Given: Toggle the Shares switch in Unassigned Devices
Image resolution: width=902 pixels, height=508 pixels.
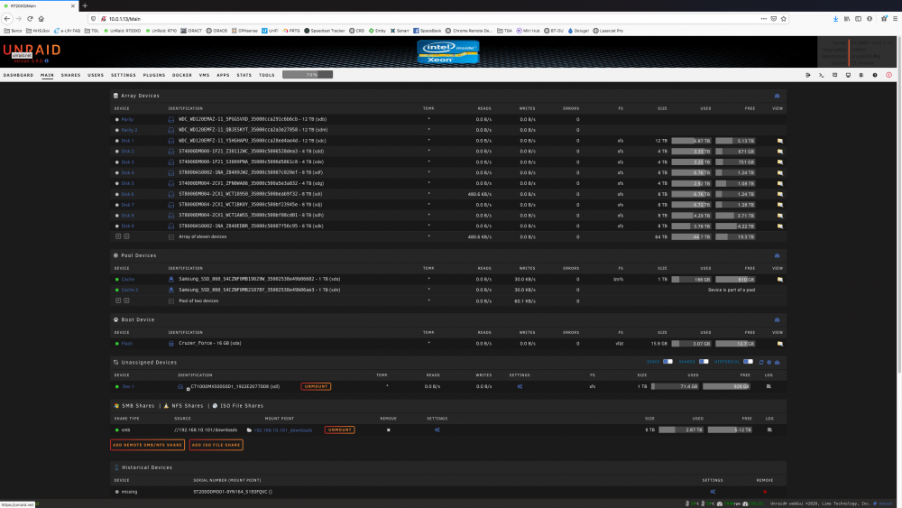Looking at the screenshot, I should pyautogui.click(x=704, y=362).
